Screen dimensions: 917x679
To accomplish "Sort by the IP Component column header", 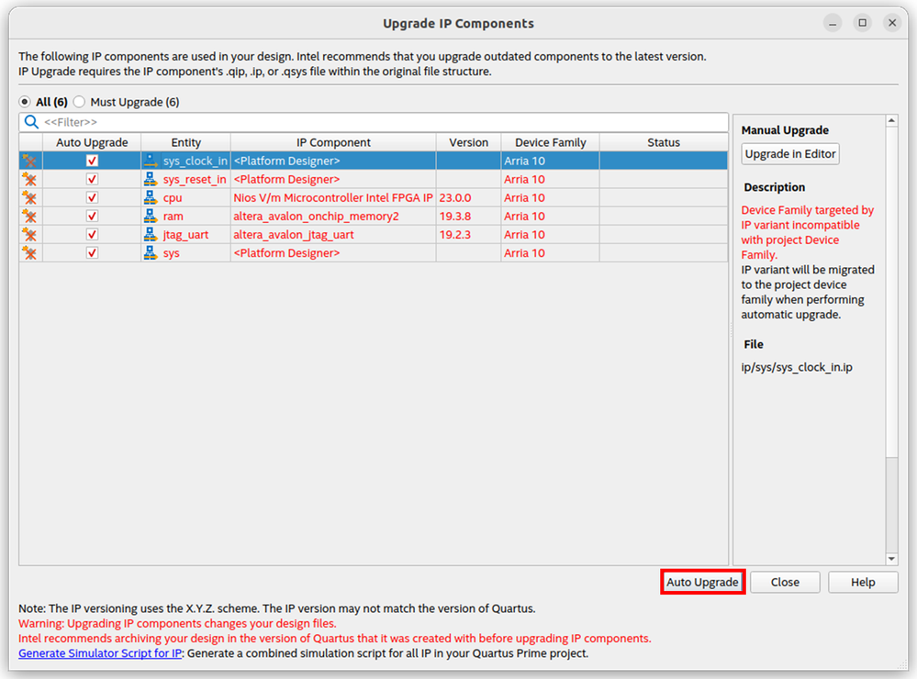I will [333, 142].
